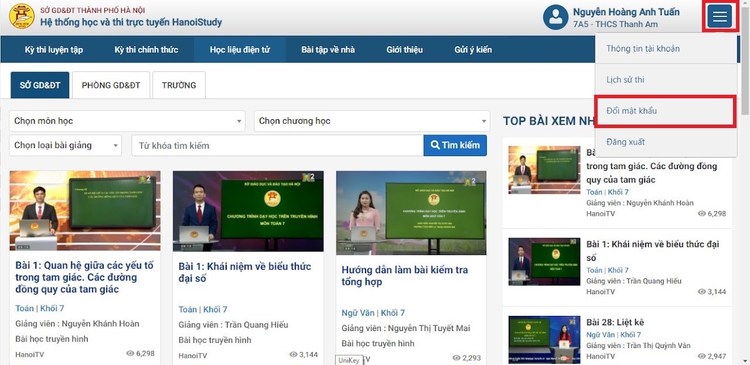The width and height of the screenshot is (750, 365).
Task: Open the Bài 1 Khái niệm về biểu thức đại số thumbnail
Action: [x=247, y=211]
